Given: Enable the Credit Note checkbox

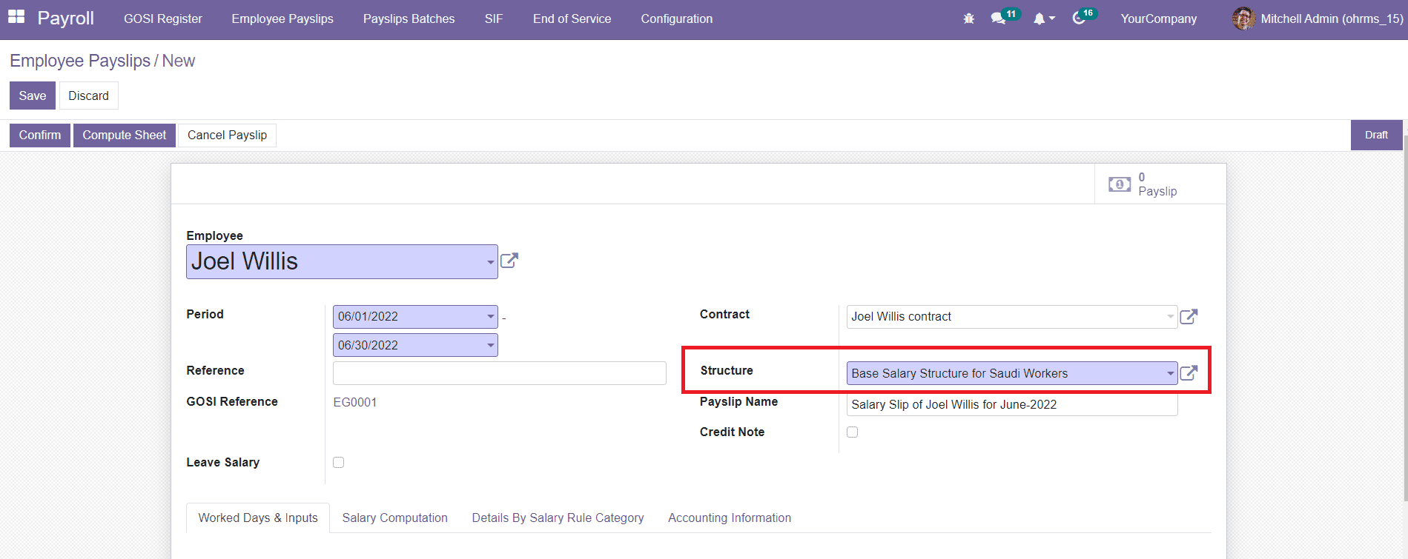Looking at the screenshot, I should (853, 432).
